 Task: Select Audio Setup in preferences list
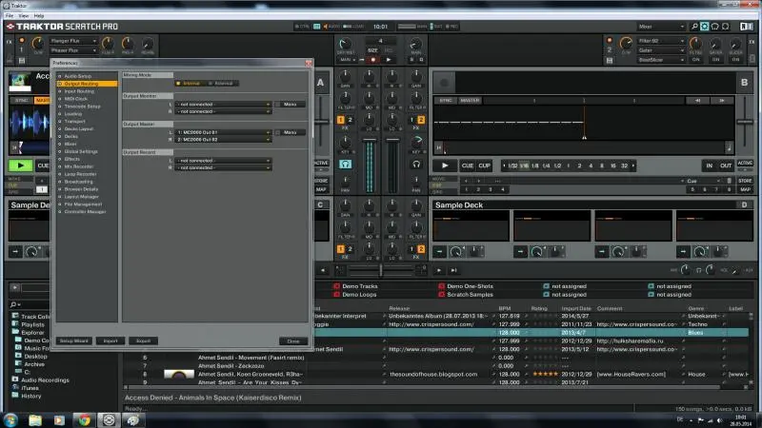[x=78, y=76]
